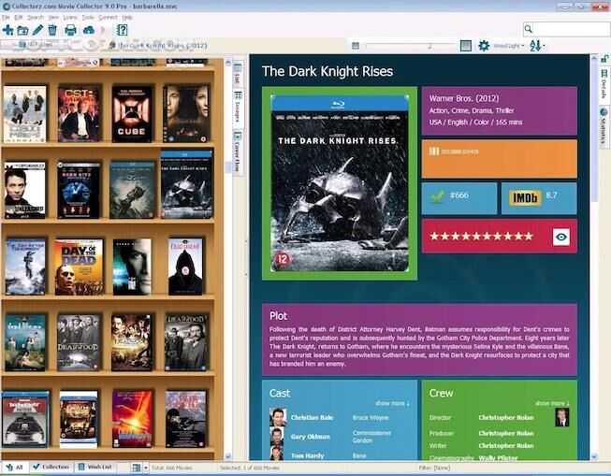Click the column layout icon in status bar
This screenshot has width=611, height=476.
136,468
